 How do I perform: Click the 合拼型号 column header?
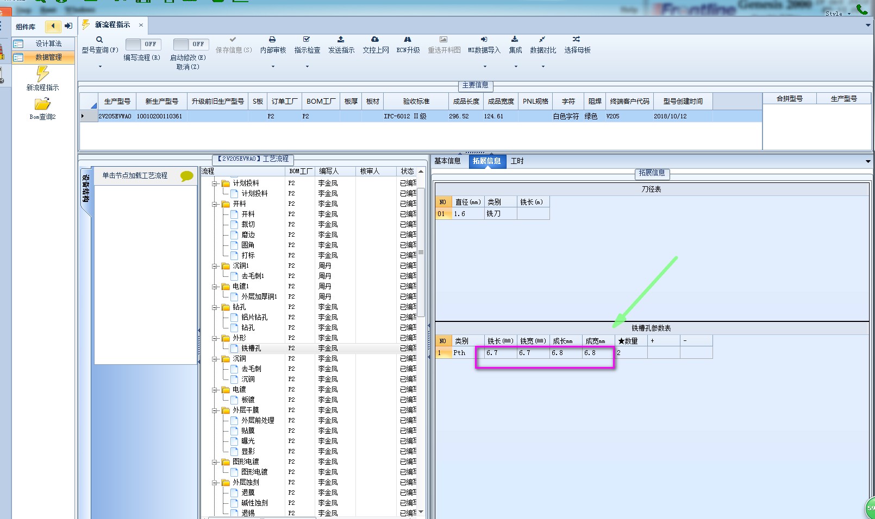(789, 99)
